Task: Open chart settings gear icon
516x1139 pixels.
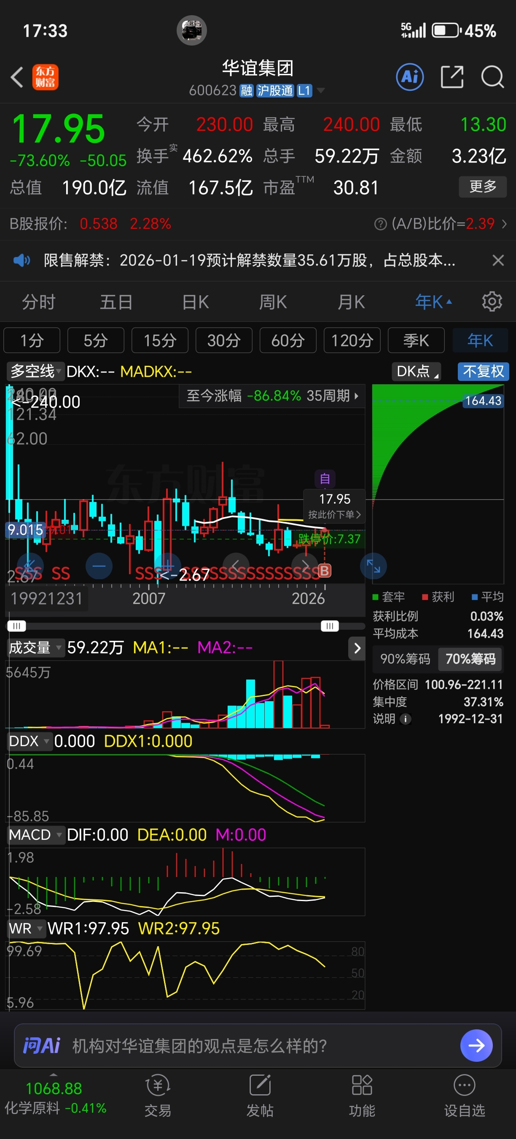Action: pyautogui.click(x=492, y=302)
